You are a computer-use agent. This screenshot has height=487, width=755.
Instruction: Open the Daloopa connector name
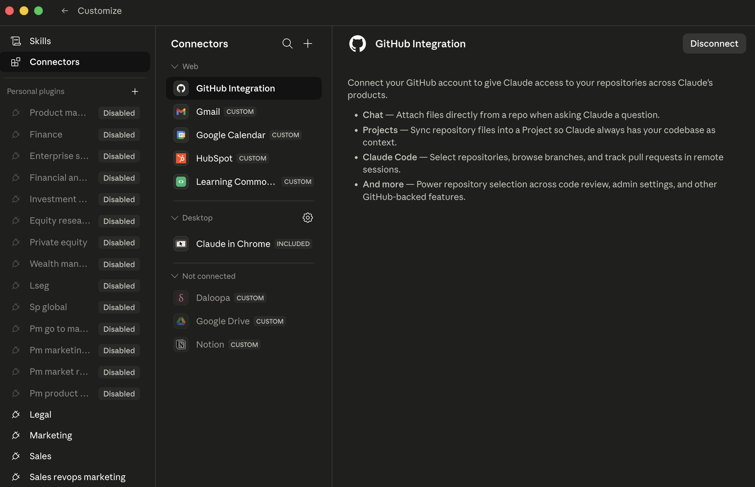213,298
